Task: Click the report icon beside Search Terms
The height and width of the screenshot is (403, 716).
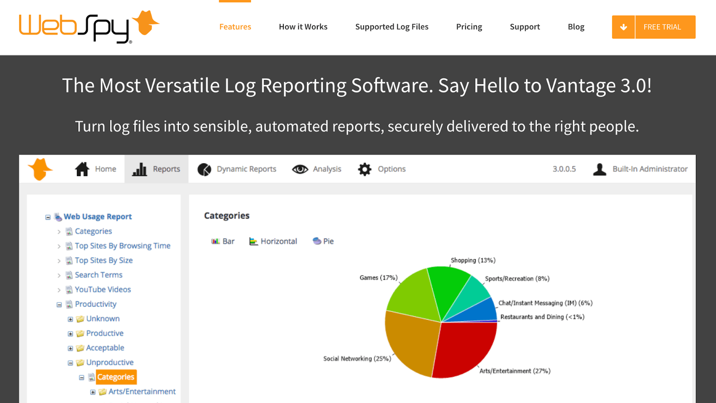Action: tap(69, 275)
